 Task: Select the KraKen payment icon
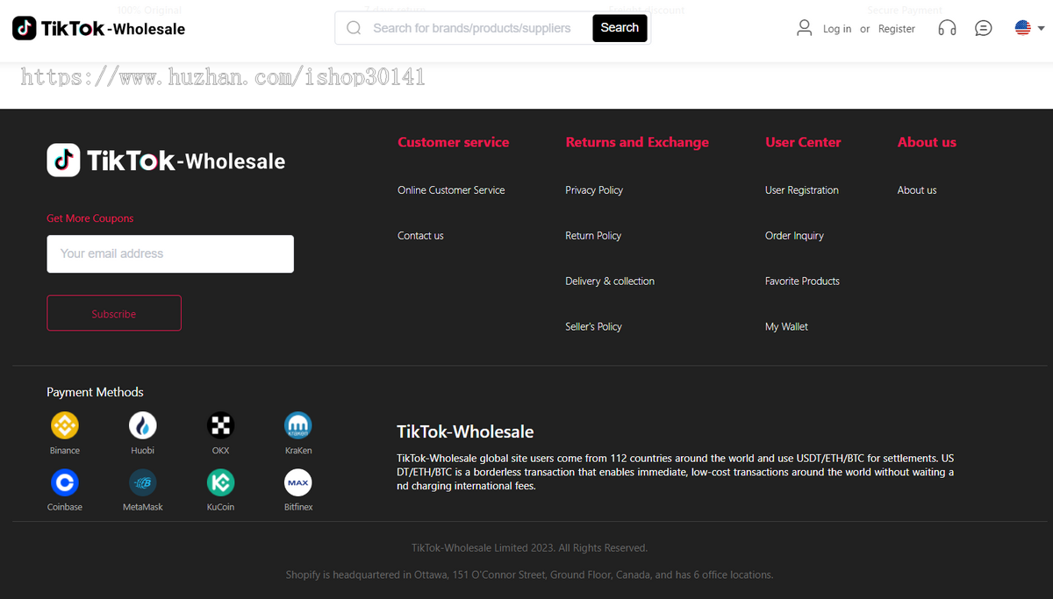[x=298, y=425]
